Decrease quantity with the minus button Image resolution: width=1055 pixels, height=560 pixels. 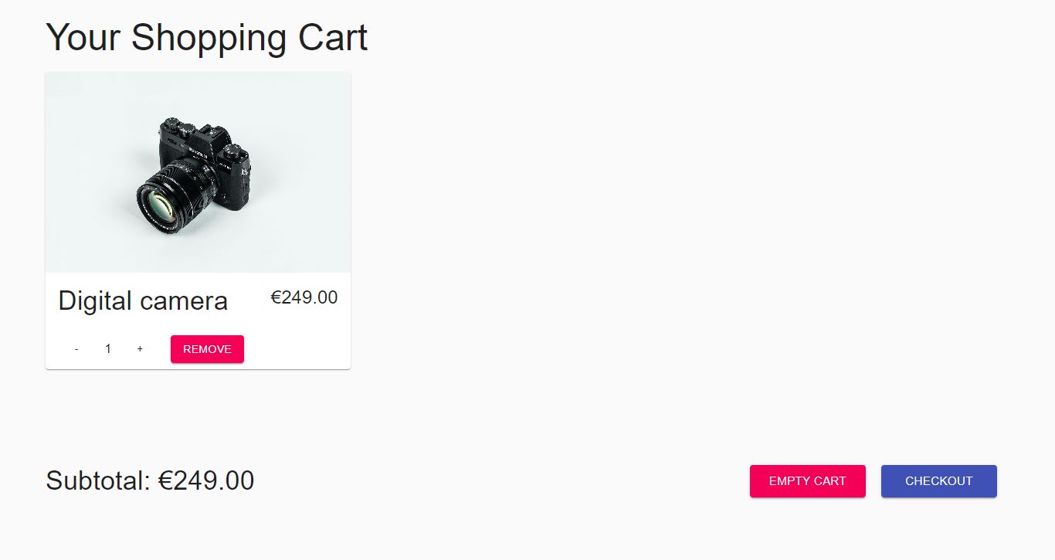pyautogui.click(x=76, y=349)
